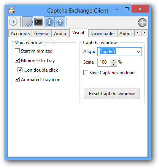
Task: Open the General tab
Action: 42,34
